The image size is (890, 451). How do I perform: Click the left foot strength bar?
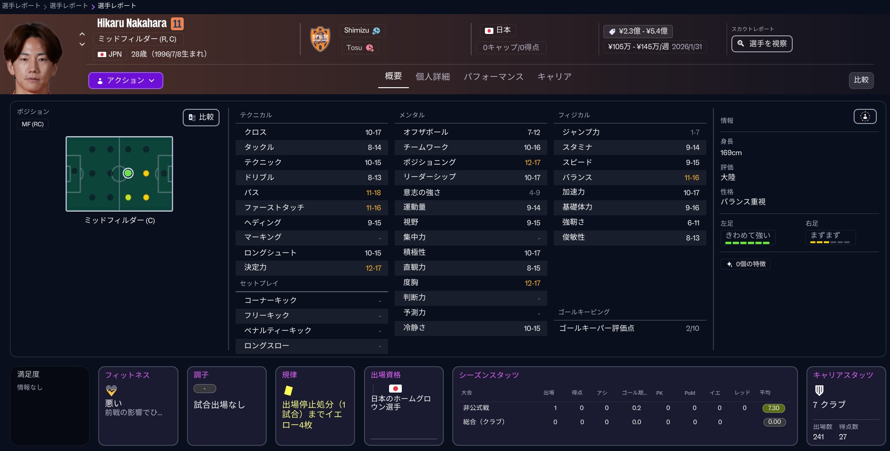[747, 243]
